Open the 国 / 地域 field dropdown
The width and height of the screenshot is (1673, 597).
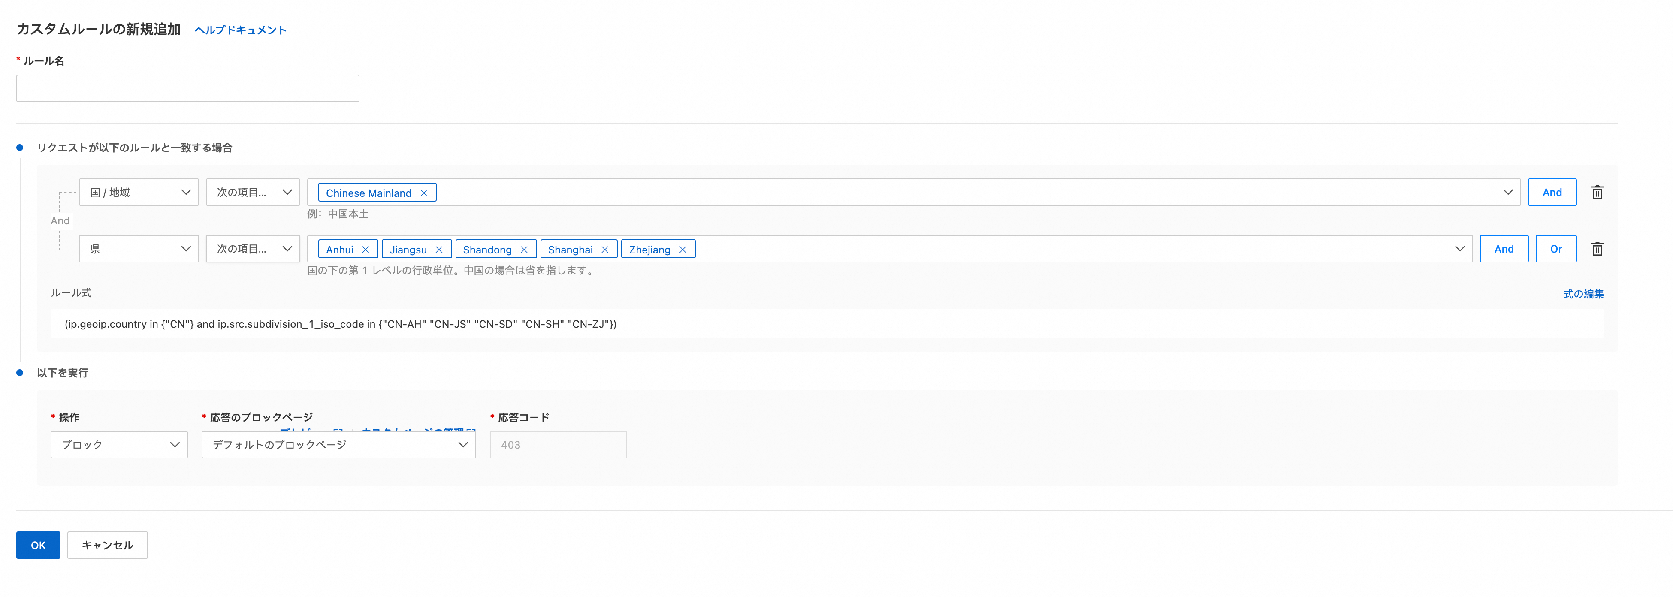pos(139,192)
